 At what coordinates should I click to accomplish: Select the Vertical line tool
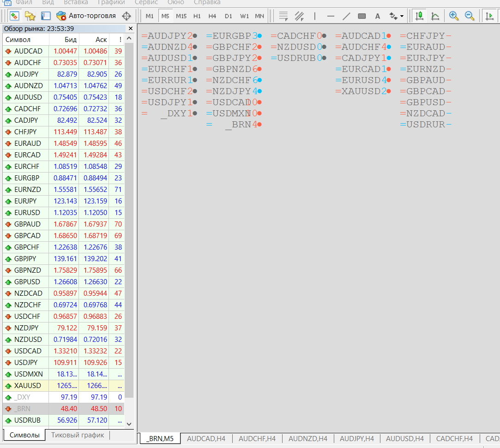315,16
